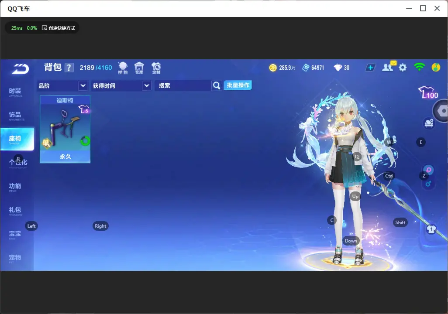
Task: Select the male gender symbol
Action: (x=428, y=184)
